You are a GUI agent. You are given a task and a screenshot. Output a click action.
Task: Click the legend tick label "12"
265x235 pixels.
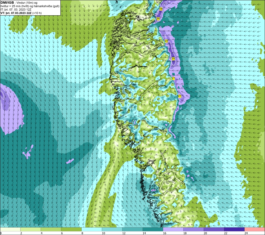124,233
